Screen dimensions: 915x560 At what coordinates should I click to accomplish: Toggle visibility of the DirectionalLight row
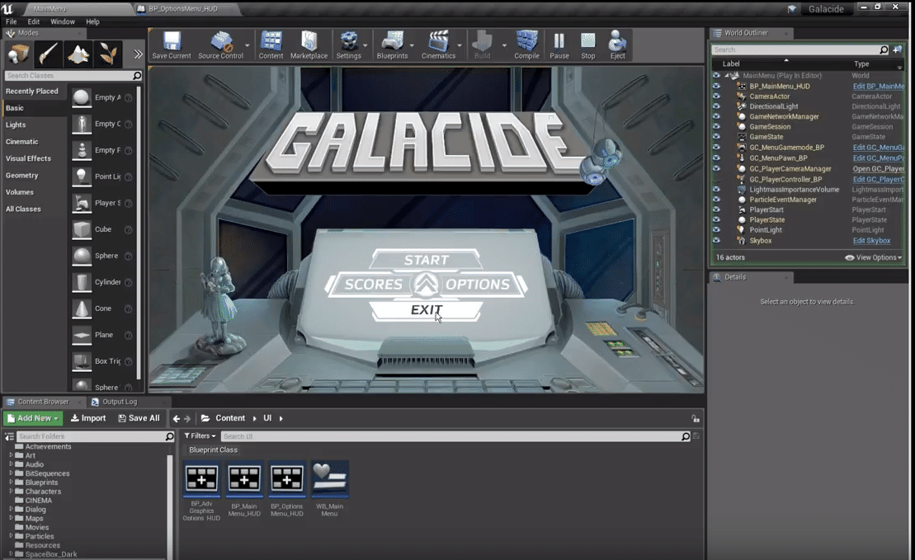pyautogui.click(x=716, y=106)
